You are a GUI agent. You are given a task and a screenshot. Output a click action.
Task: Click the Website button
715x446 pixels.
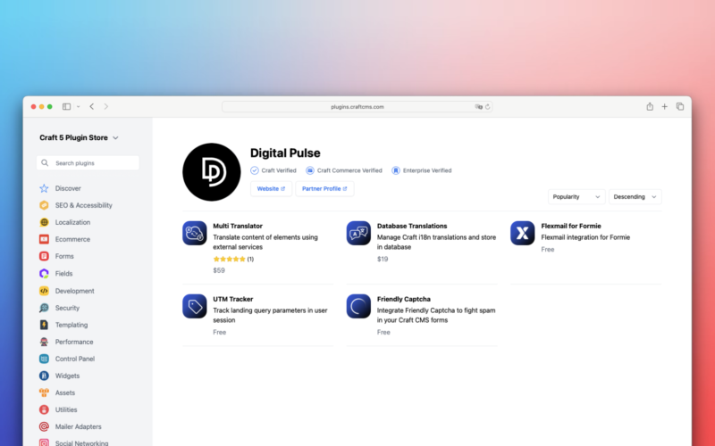(x=271, y=188)
